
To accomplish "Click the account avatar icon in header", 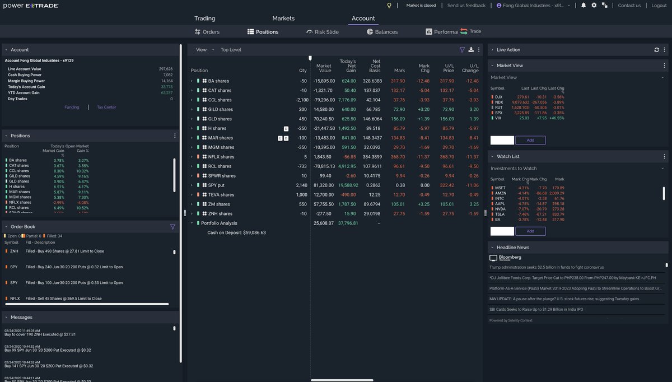I will (x=499, y=5).
